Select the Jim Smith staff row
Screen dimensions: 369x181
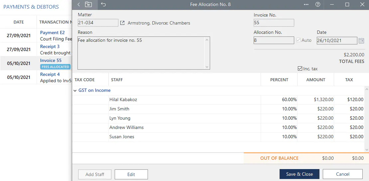pyautogui.click(x=218, y=109)
